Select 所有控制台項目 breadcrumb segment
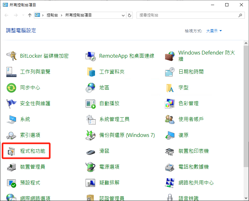Screen dimensions: 249x201 point(79,15)
